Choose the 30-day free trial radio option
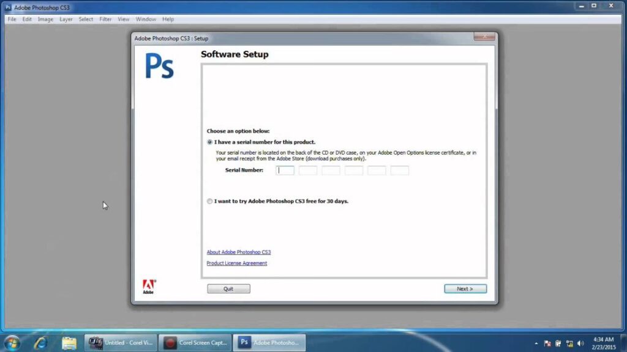627x352 pixels. tap(210, 201)
